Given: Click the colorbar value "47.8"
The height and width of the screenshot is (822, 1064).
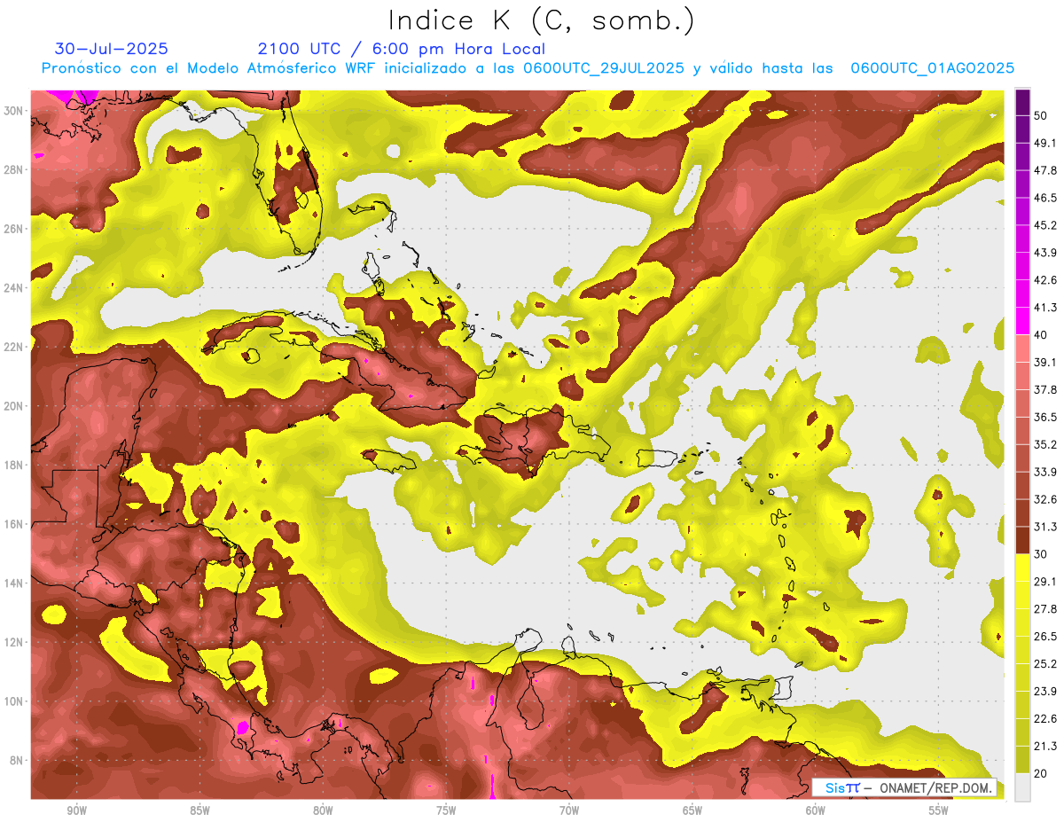Looking at the screenshot, I should click(x=1044, y=170).
